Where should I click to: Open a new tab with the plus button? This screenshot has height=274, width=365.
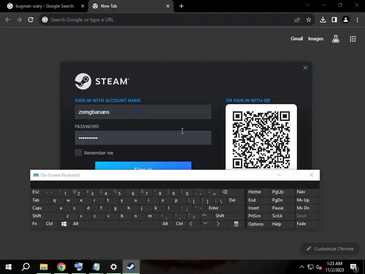tap(181, 6)
